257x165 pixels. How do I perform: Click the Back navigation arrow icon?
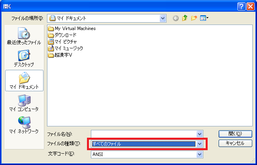click(176, 18)
